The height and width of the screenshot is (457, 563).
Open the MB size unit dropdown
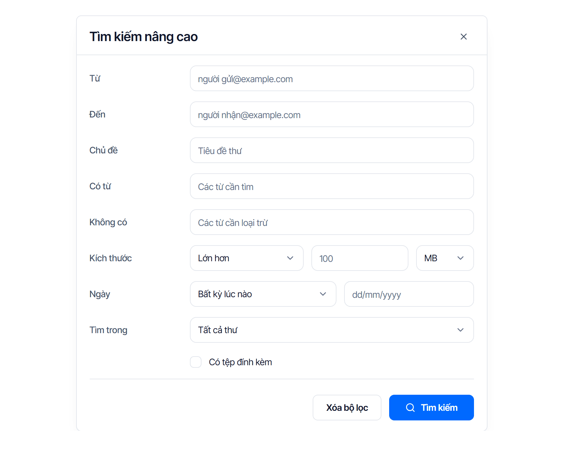tap(445, 258)
